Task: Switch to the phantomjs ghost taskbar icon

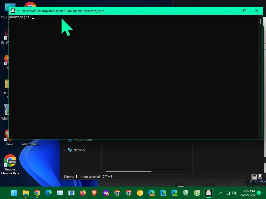Action: tap(209, 193)
